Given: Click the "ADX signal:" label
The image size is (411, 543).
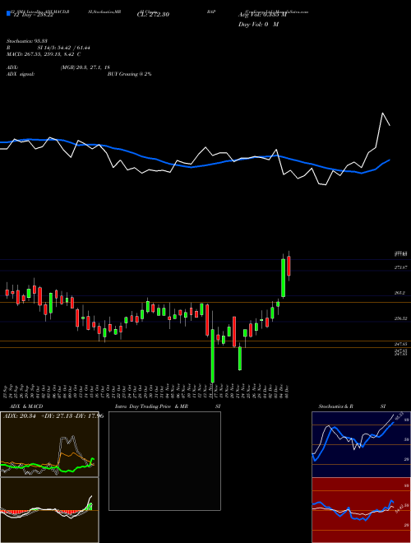Looking at the screenshot, I should coord(21,74).
